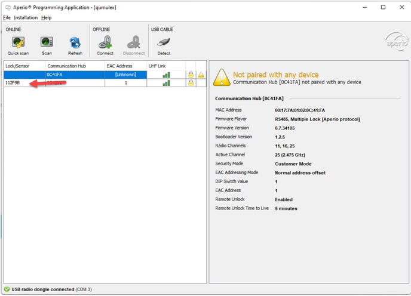Open the File menu
Image resolution: width=411 pixels, height=296 pixels.
coord(7,17)
